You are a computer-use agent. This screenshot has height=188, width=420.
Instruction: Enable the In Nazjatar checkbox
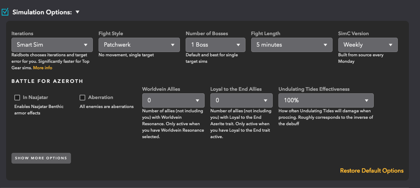(17, 98)
